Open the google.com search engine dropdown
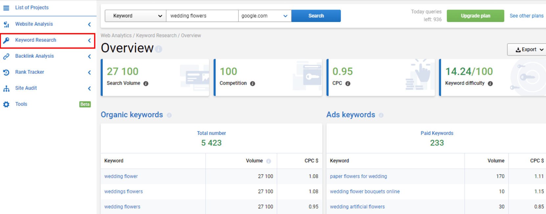Screen dimensions: 546x214 coord(265,16)
